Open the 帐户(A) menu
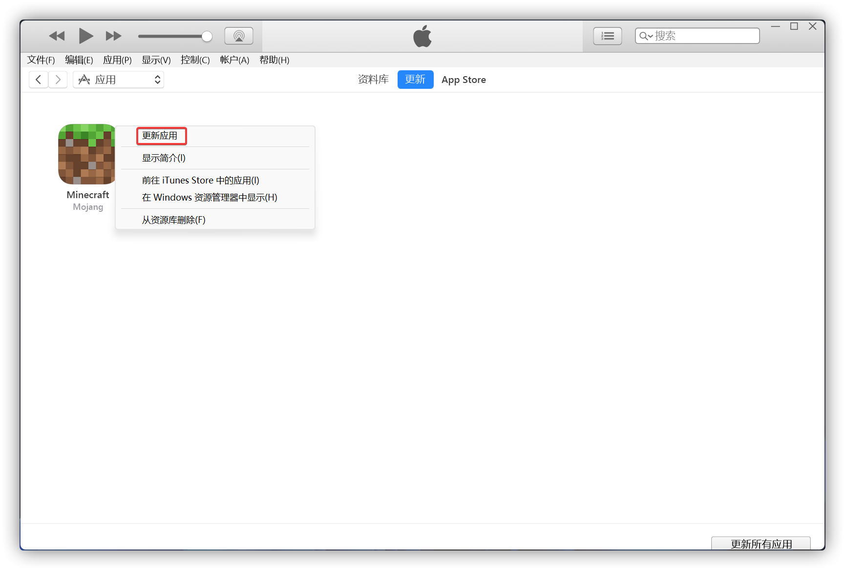Viewport: 845px width, 570px height. [234, 60]
